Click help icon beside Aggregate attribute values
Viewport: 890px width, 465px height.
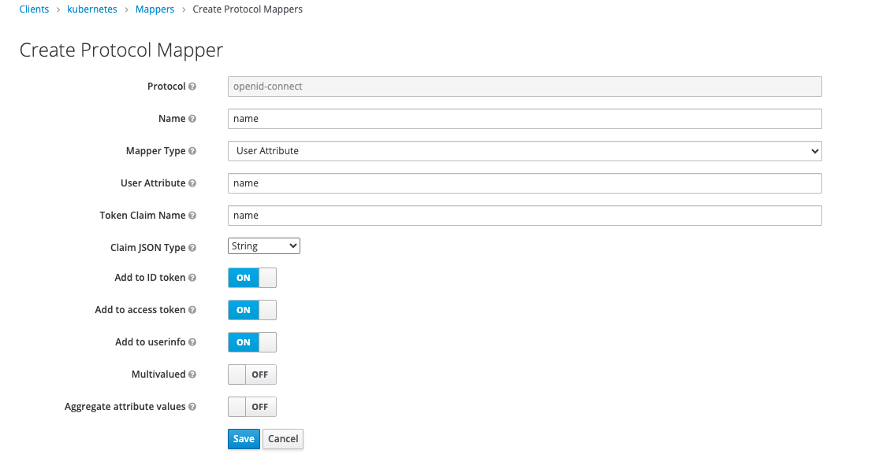point(192,408)
